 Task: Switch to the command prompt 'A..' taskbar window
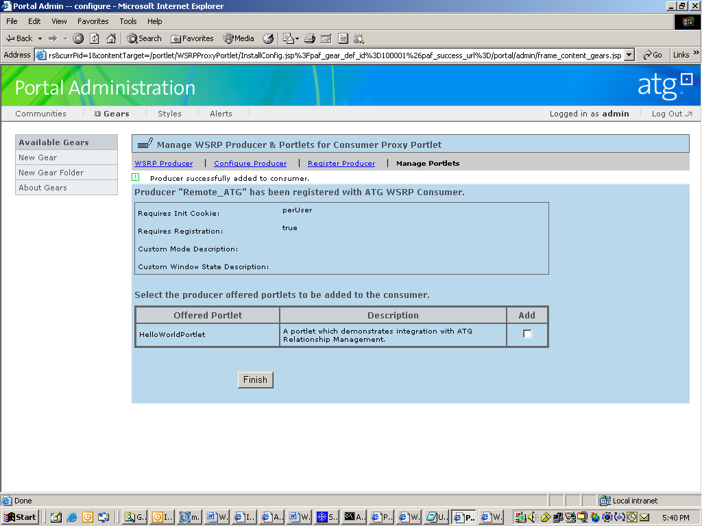click(354, 517)
